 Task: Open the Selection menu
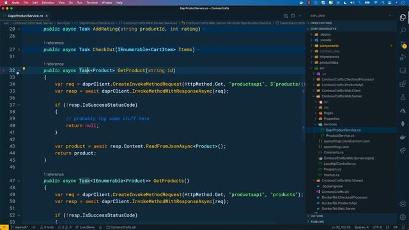point(48,3)
